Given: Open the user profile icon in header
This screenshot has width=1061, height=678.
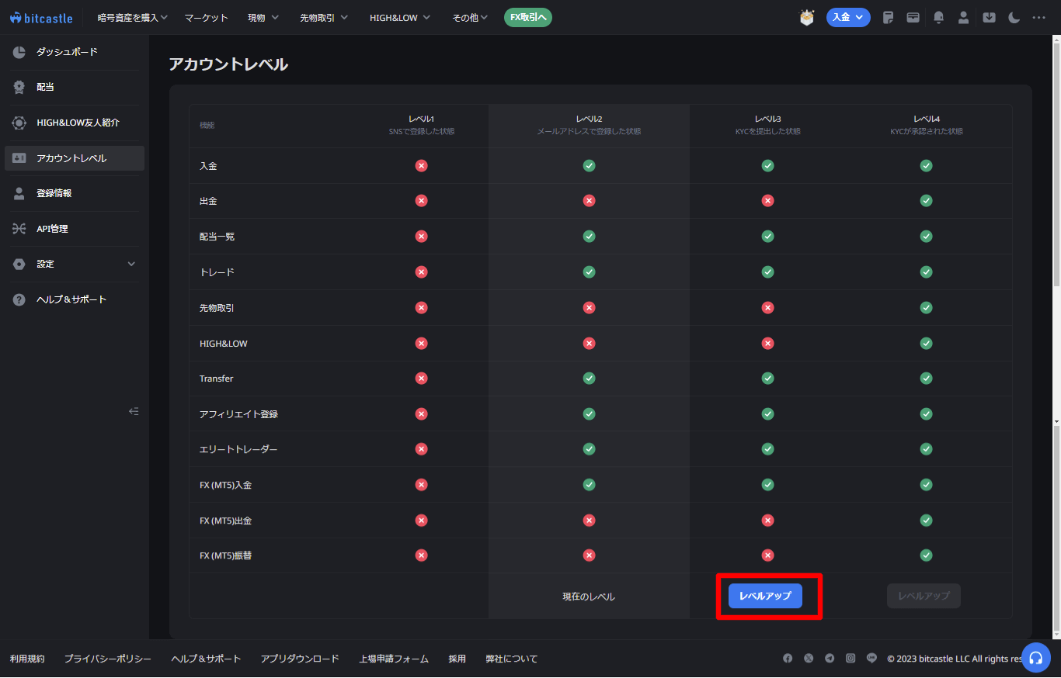Looking at the screenshot, I should [963, 17].
